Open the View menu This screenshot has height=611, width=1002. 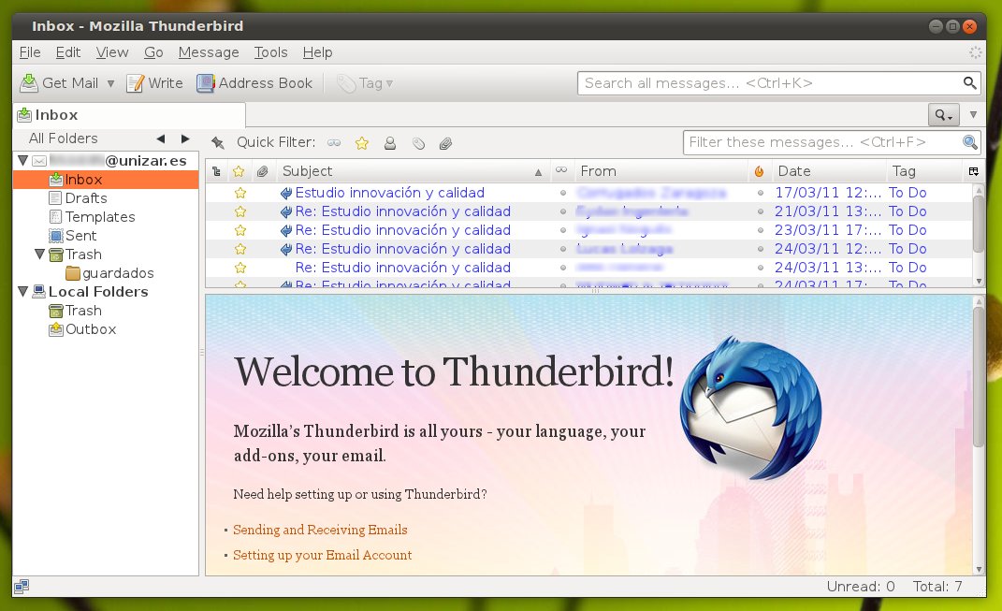[x=112, y=52]
